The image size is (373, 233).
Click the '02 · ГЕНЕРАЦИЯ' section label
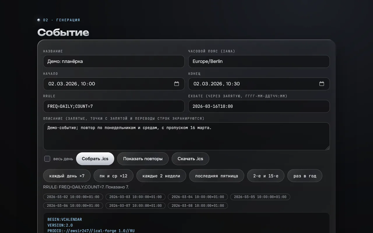61,20
